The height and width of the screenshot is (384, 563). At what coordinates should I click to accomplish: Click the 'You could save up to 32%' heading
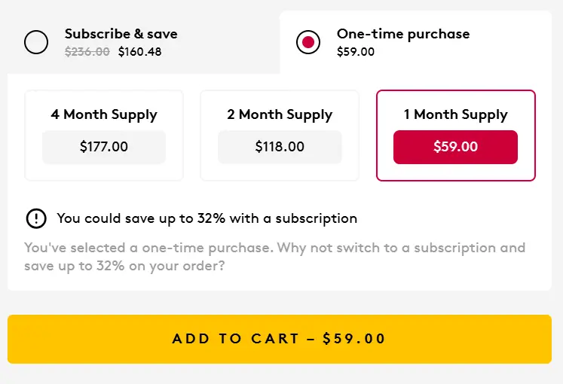[207, 218]
